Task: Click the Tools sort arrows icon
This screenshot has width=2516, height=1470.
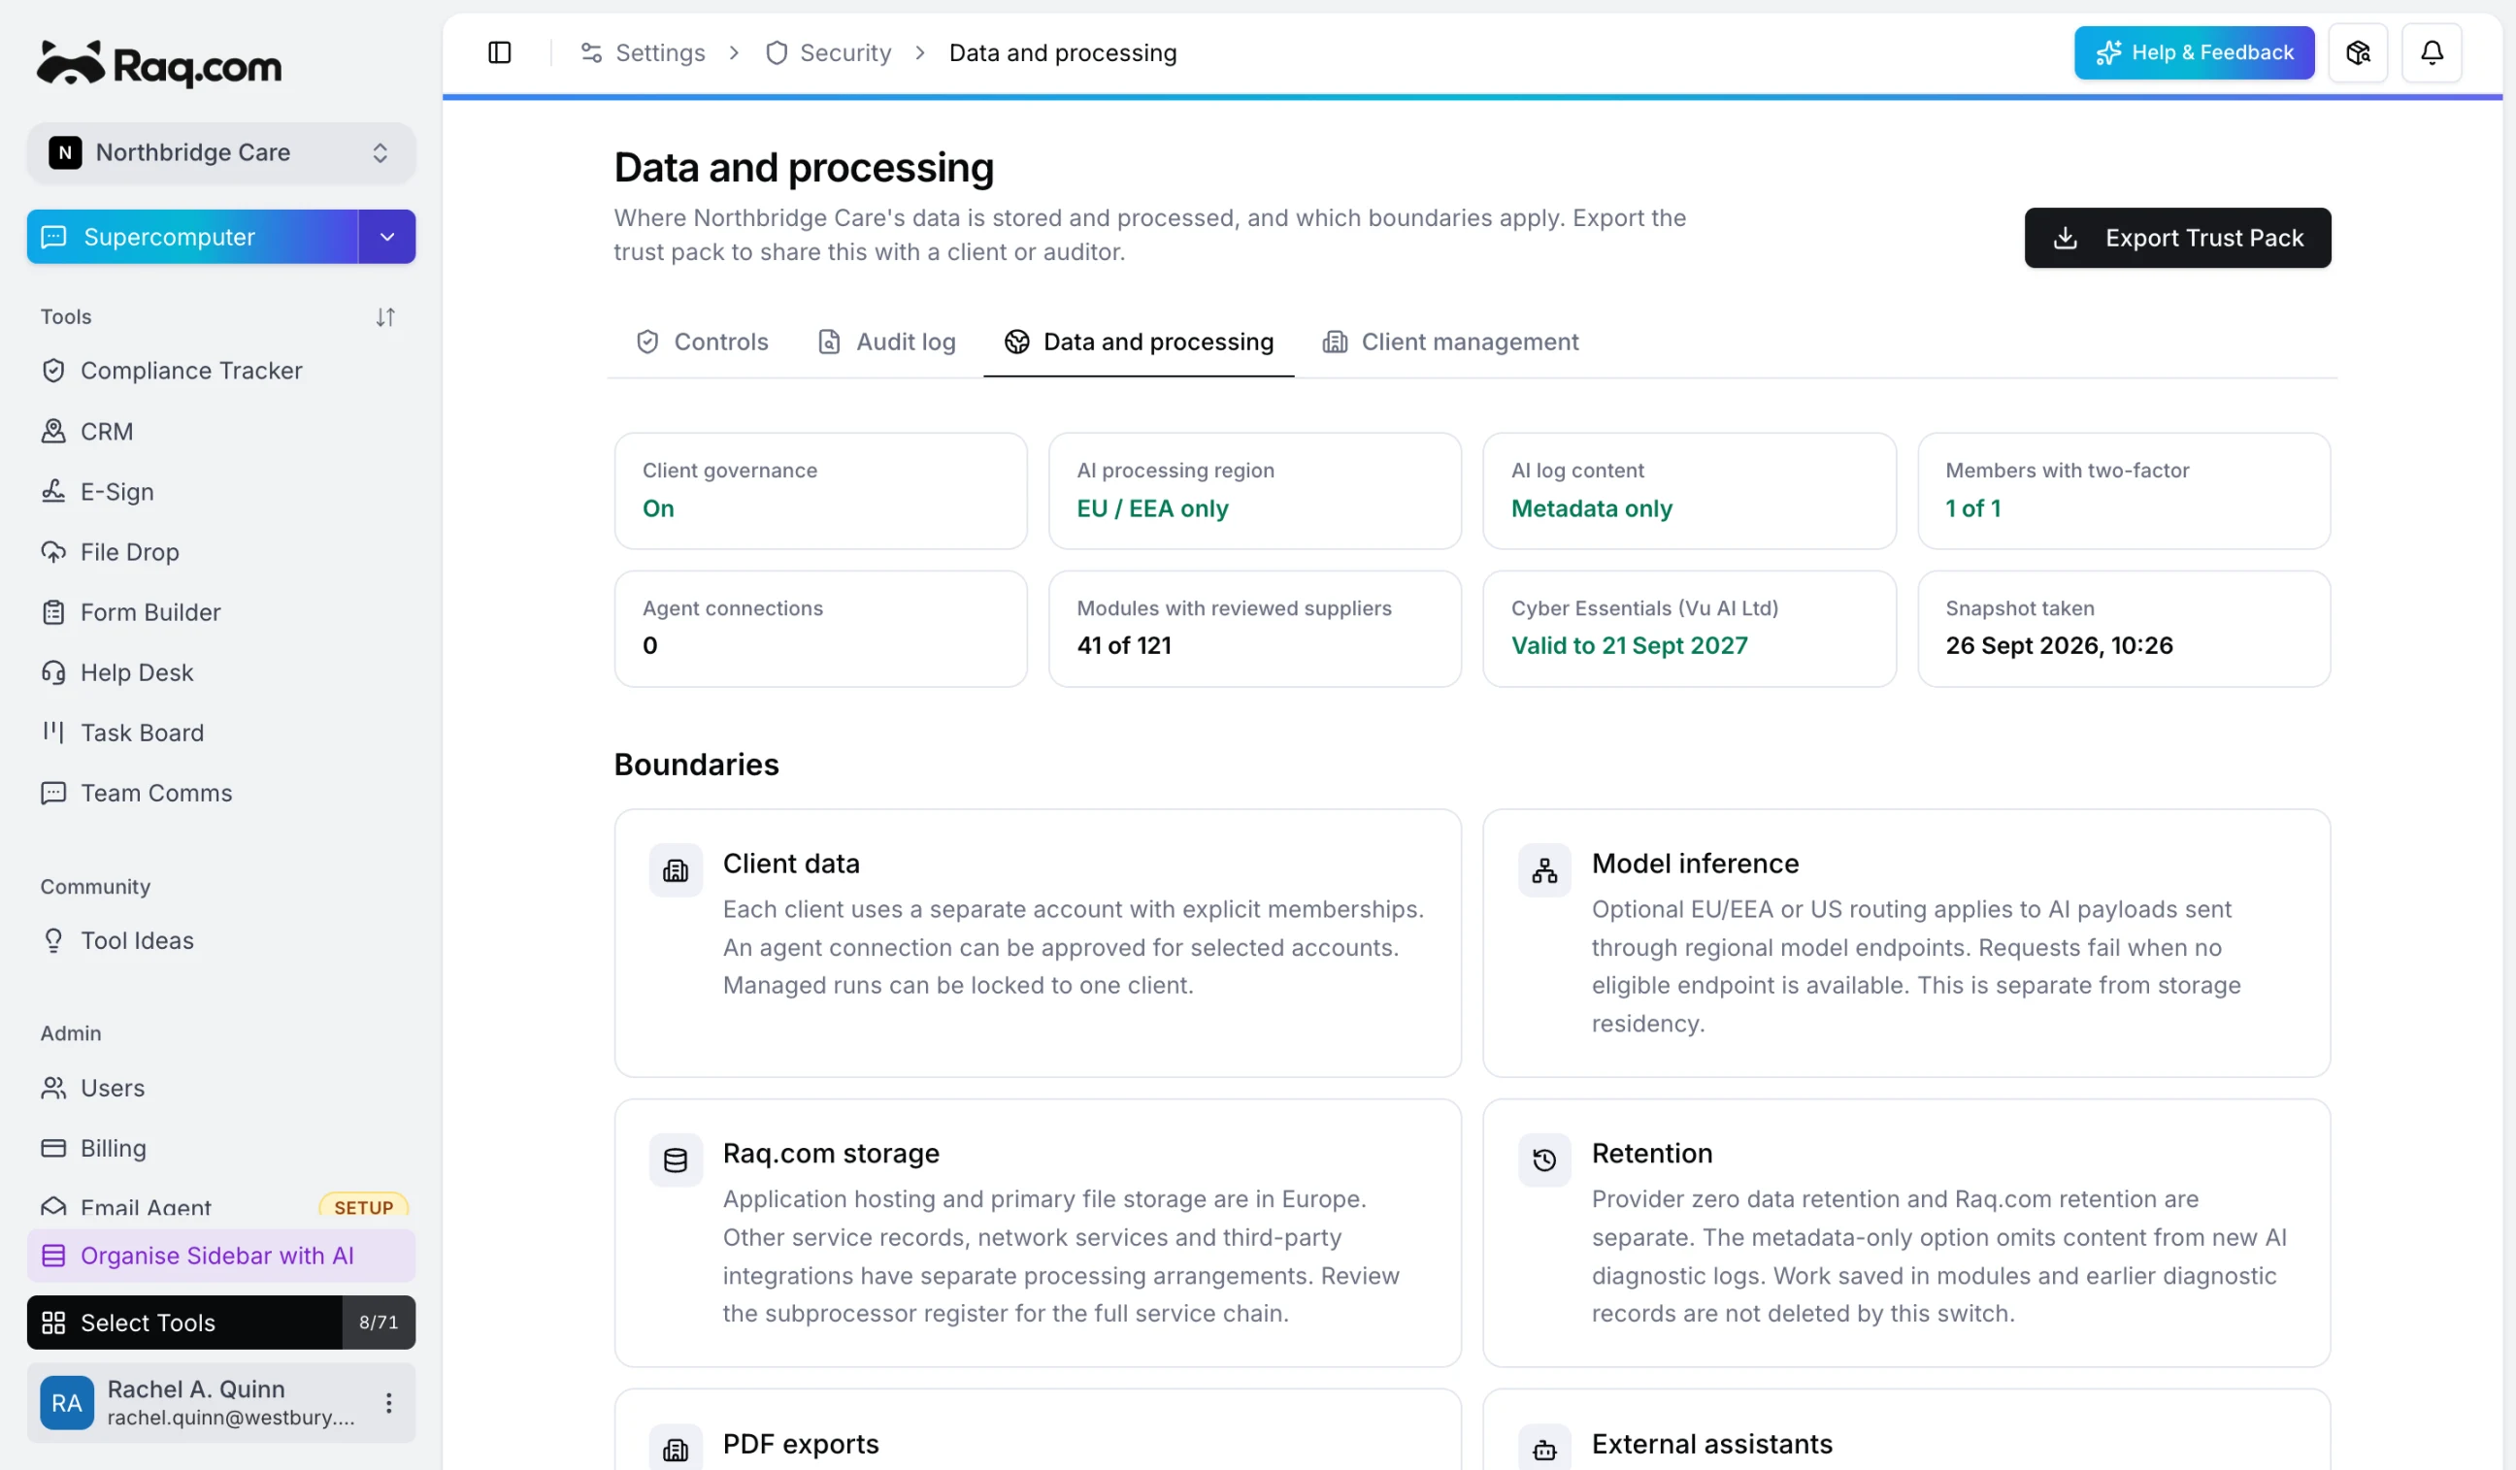Action: click(x=385, y=316)
